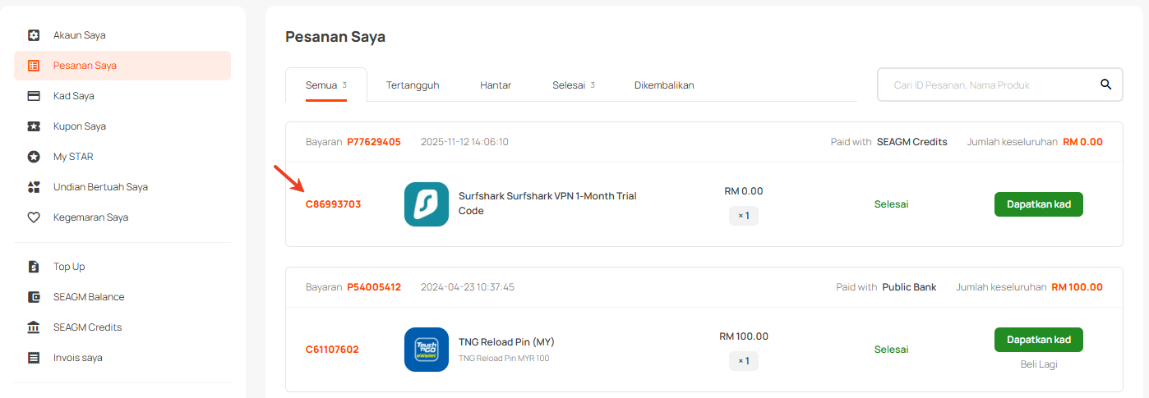Show orders under the Hantar tab
1149x398 pixels.
496,85
